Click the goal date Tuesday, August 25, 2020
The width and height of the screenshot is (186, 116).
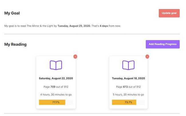click(74, 26)
